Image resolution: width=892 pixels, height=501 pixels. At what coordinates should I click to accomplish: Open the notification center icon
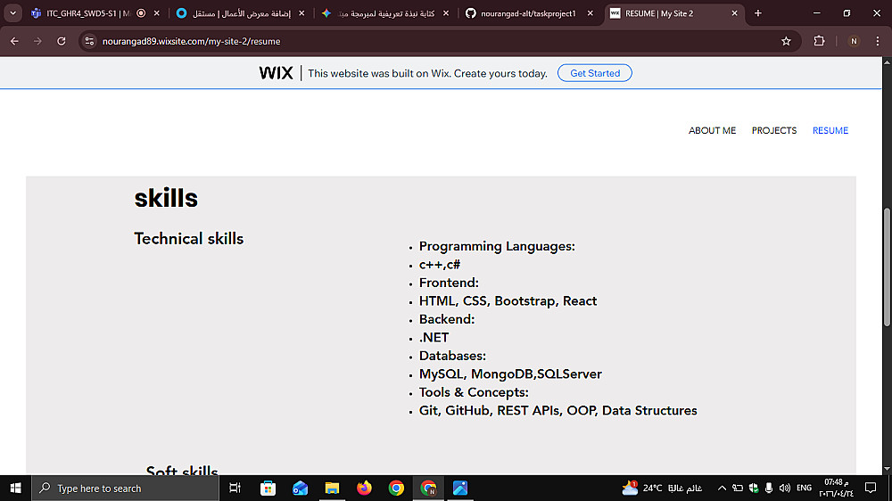(x=871, y=488)
